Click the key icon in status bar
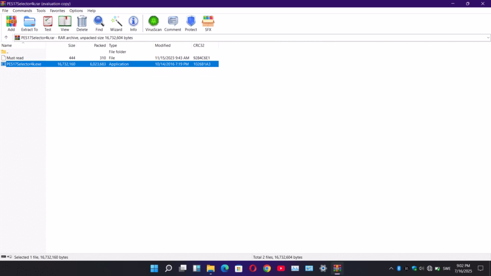Image resolution: width=491 pixels, height=276 pixels. point(10,257)
